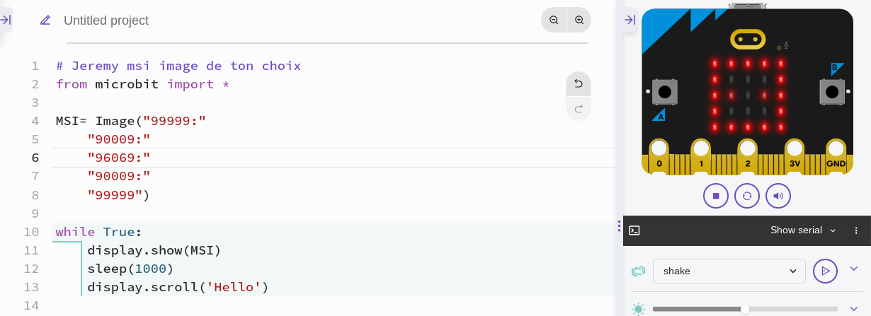871x316 pixels.
Task: Mute the simulator sound
Action: pyautogui.click(x=778, y=196)
